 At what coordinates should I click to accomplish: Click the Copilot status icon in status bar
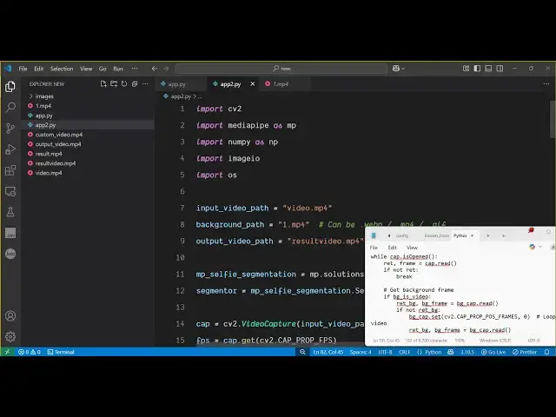tap(450, 352)
